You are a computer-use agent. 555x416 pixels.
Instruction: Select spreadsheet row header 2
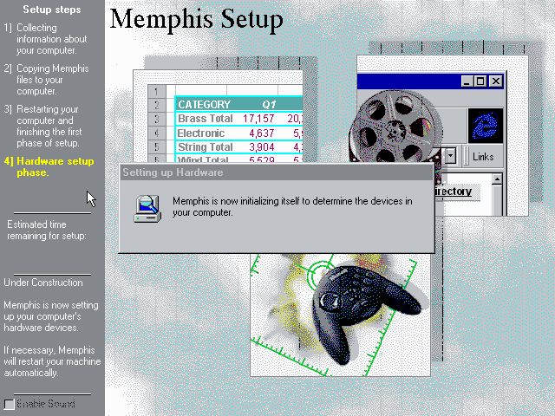pyautogui.click(x=156, y=105)
